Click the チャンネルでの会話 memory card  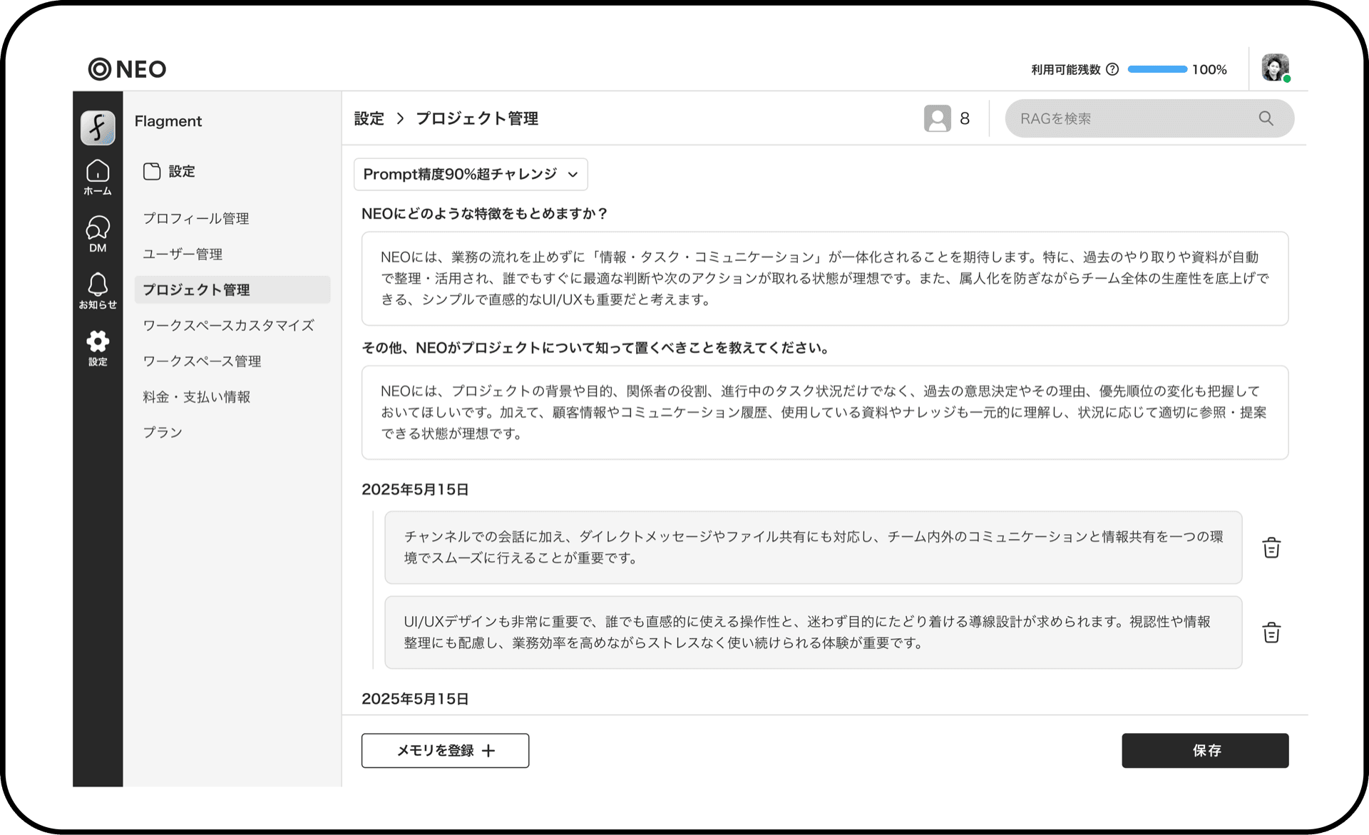[814, 547]
